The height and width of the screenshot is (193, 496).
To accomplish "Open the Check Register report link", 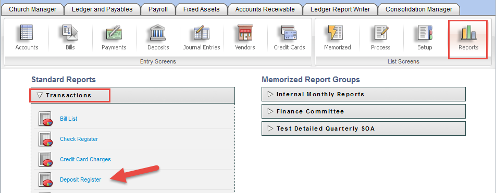I will pyautogui.click(x=79, y=139).
